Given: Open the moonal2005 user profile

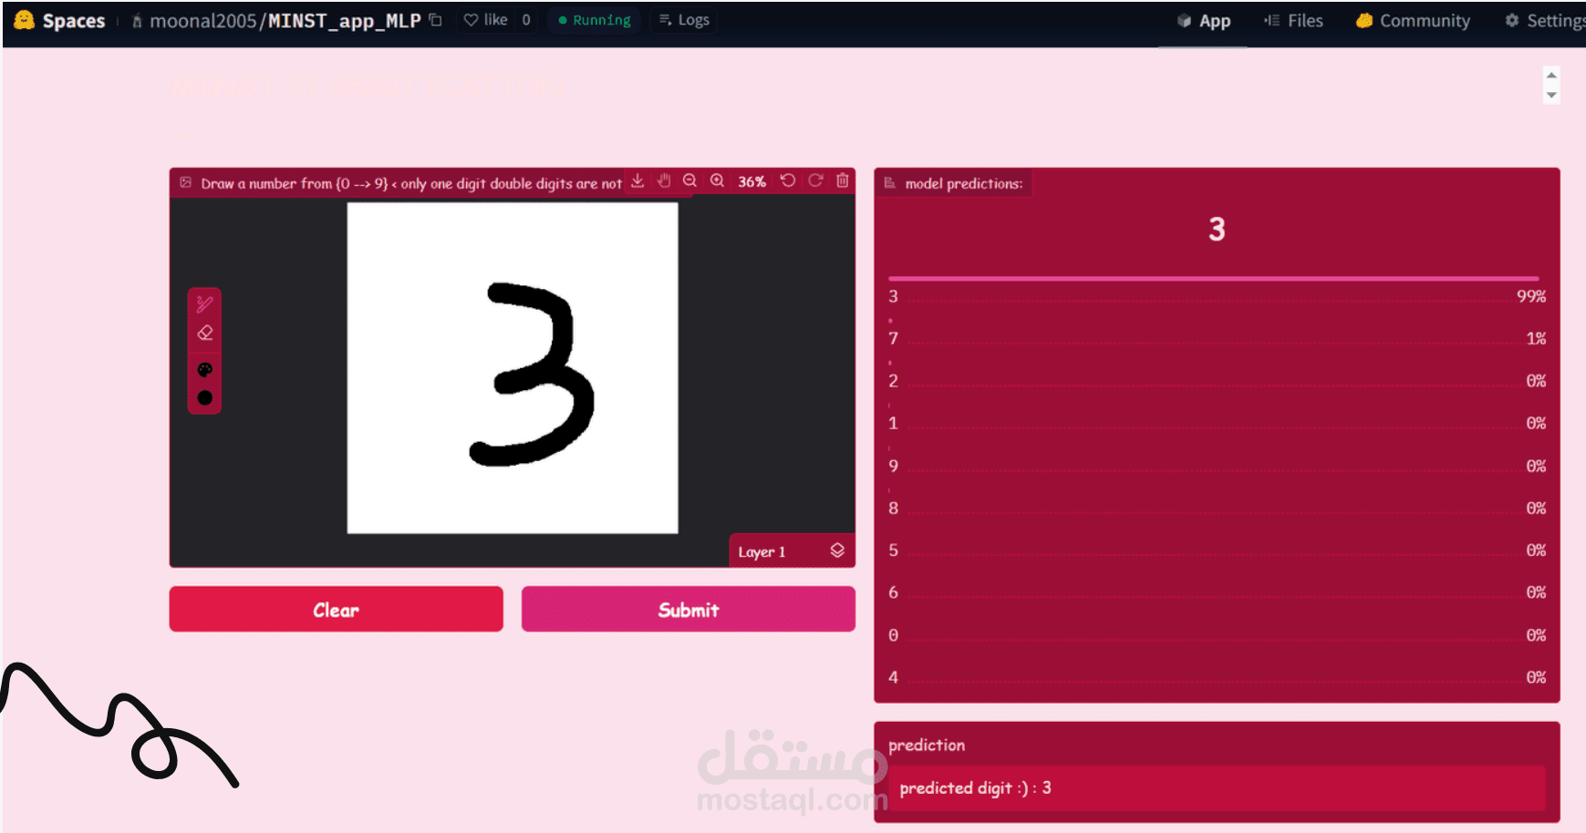Looking at the screenshot, I should click(203, 20).
